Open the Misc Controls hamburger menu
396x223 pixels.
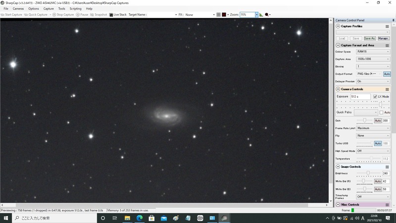point(387,205)
